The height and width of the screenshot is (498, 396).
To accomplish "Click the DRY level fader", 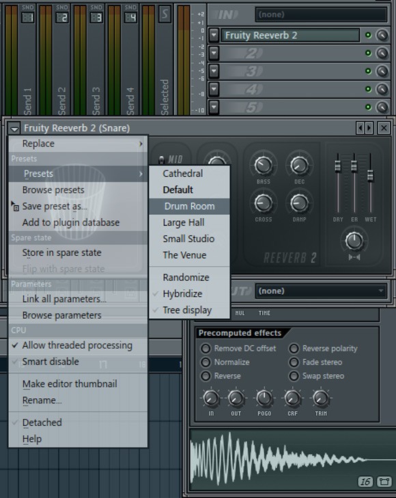I will 338,166.
